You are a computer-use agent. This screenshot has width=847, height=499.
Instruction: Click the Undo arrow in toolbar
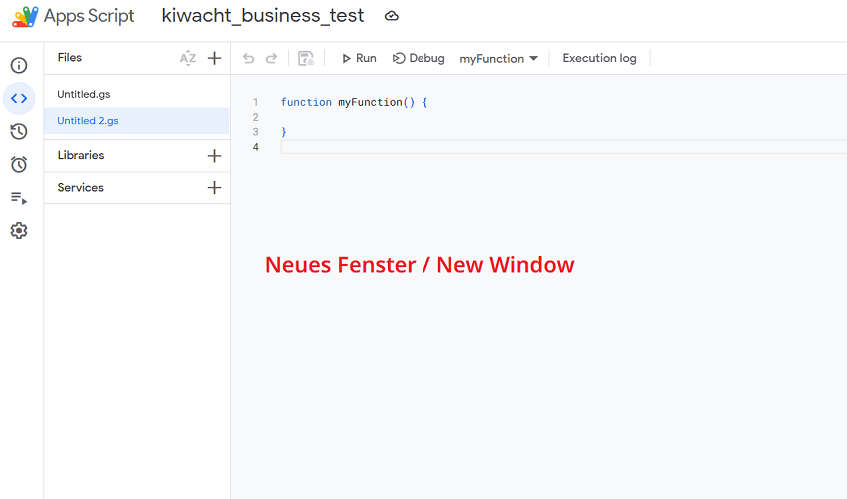248,58
